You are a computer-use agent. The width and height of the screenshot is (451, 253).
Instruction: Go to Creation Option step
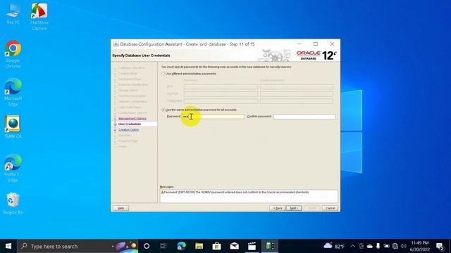pyautogui.click(x=128, y=129)
